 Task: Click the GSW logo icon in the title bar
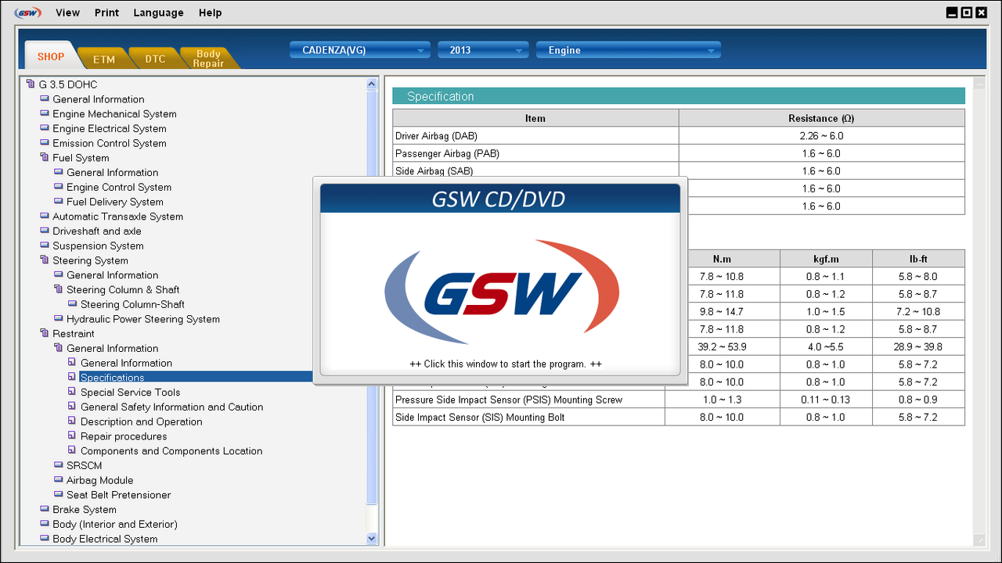pos(27,13)
